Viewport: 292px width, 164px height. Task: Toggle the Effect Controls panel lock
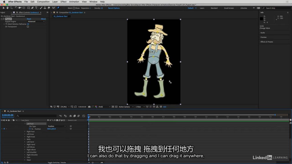pyautogui.click(x=17, y=13)
